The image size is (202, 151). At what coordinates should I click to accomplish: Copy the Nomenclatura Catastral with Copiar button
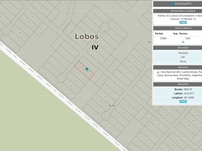[x=183, y=22]
